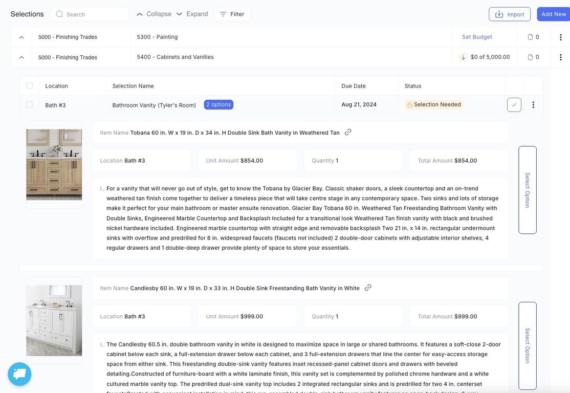570x393 pixels.
Task: Click Collapse all in toolbar
Action: click(x=154, y=14)
